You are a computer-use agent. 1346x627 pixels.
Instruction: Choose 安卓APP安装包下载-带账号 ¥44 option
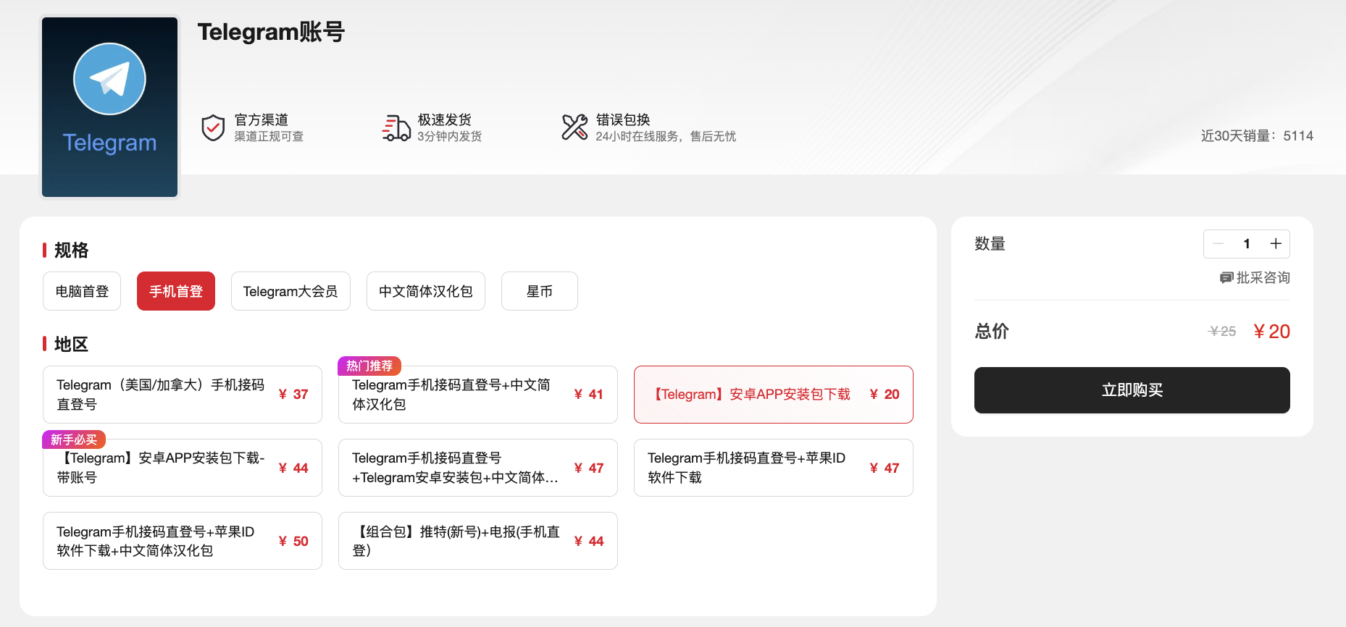click(183, 468)
